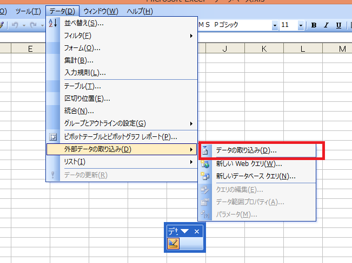This screenshot has width=352, height=263.
Task: Open the データ(D) menu
Action: tap(62, 11)
